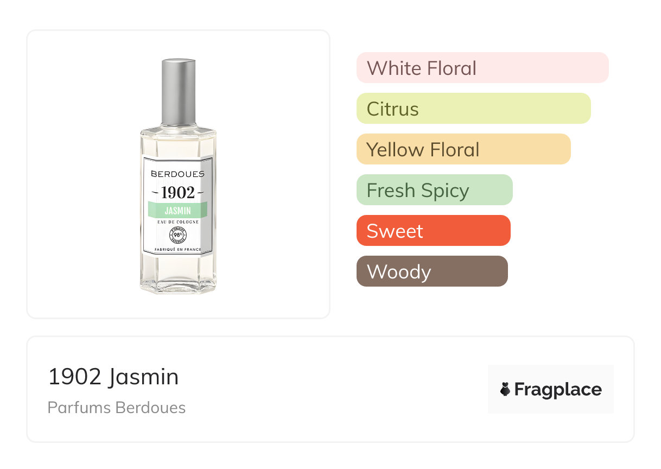661x469 pixels.
Task: Click the Fragplace perfume bottle logo icon
Action: pyautogui.click(x=505, y=389)
